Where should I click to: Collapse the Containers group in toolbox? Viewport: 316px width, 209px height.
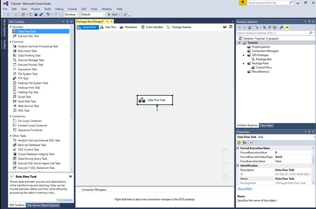pyautogui.click(x=11, y=116)
